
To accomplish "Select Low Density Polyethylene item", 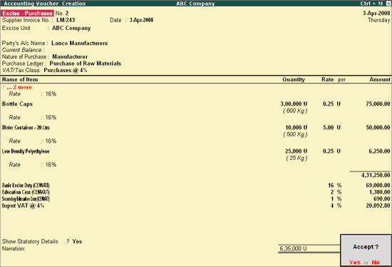I will tap(26, 151).
